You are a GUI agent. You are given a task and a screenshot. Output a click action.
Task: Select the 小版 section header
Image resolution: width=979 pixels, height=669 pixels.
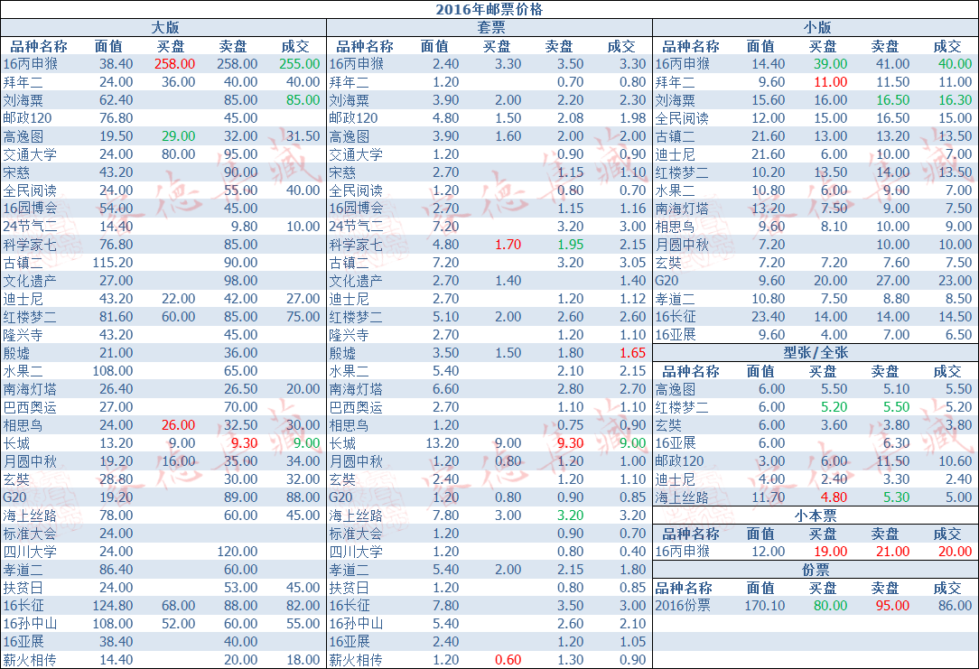click(x=816, y=27)
